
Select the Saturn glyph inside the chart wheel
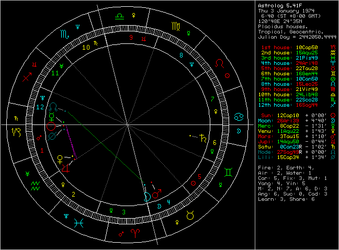point(201,139)
